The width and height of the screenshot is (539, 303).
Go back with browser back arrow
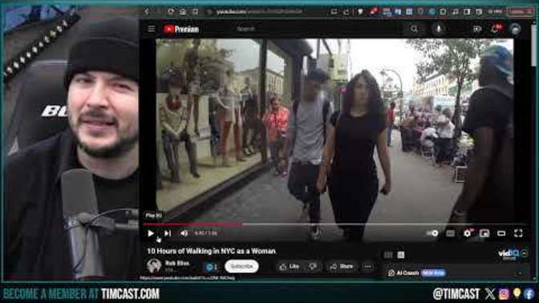coord(147,11)
